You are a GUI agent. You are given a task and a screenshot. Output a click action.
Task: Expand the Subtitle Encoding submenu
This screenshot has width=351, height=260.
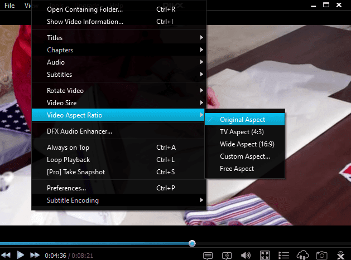(x=119, y=200)
